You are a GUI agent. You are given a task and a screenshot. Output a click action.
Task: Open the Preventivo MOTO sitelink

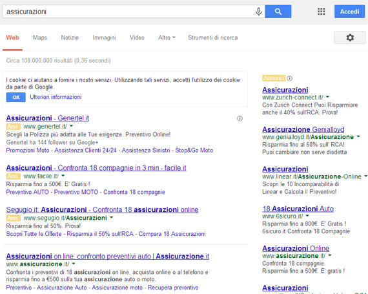point(76,192)
